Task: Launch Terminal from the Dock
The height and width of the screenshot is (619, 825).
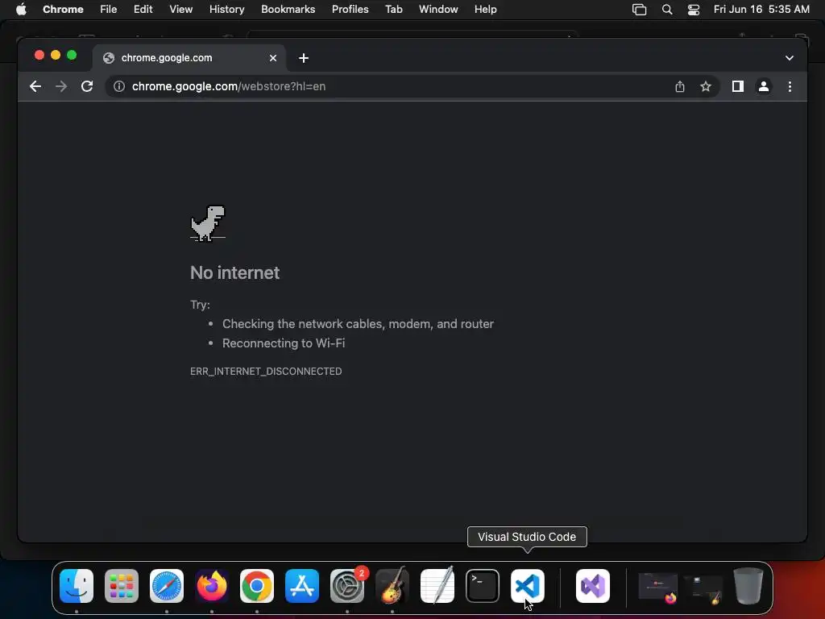Action: [483, 586]
